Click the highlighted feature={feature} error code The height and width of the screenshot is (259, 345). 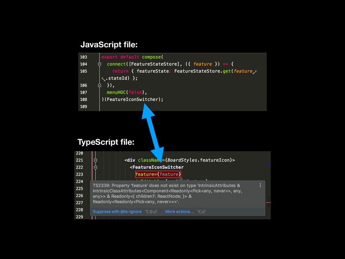(158, 174)
